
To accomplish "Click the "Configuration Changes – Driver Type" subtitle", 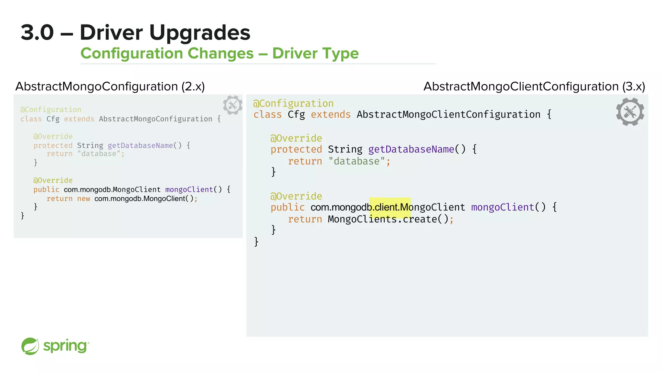I will [x=219, y=53].
